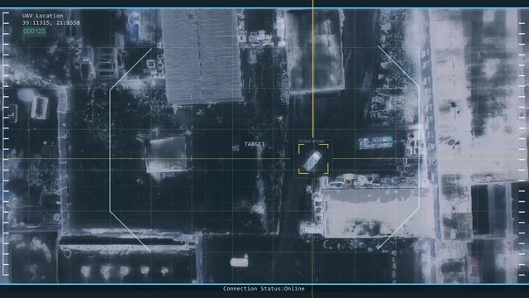Click the tracked vehicle inside yellow target brackets

tap(312, 161)
